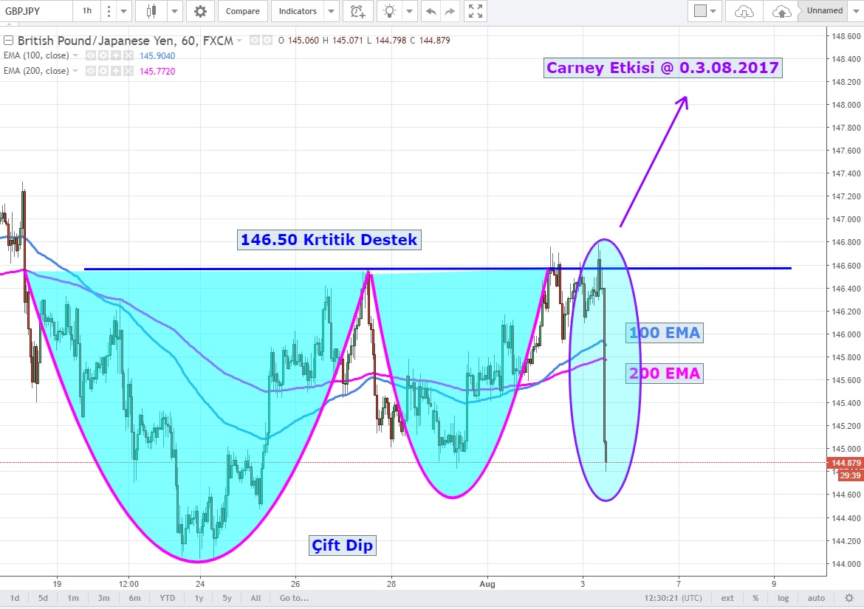The width and height of the screenshot is (864, 609).
Task: Toggle log scale on price axis
Action: point(783,598)
